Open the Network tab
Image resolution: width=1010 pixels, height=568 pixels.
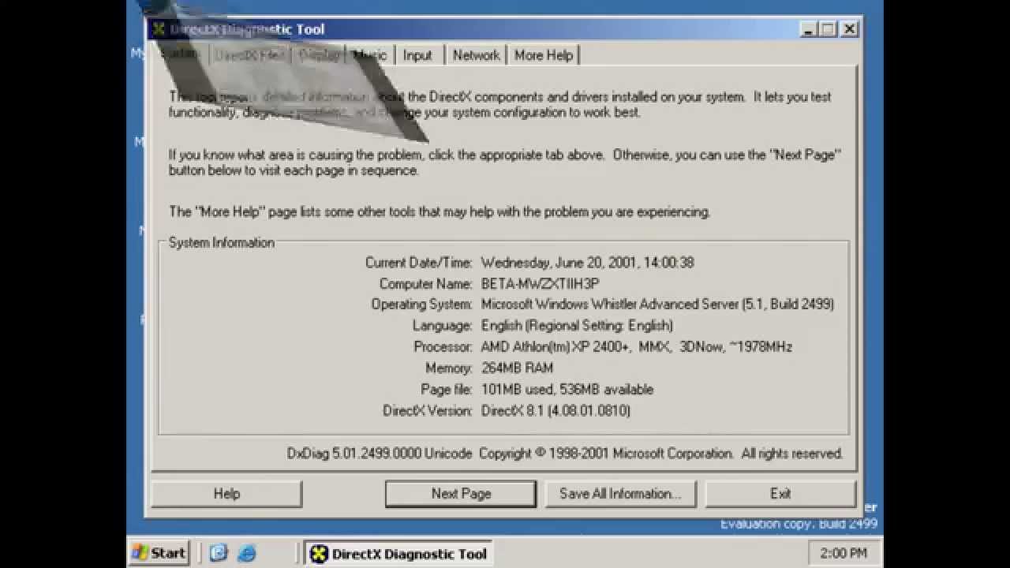[476, 55]
